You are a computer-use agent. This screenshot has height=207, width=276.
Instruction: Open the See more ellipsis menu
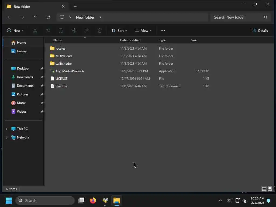(163, 31)
